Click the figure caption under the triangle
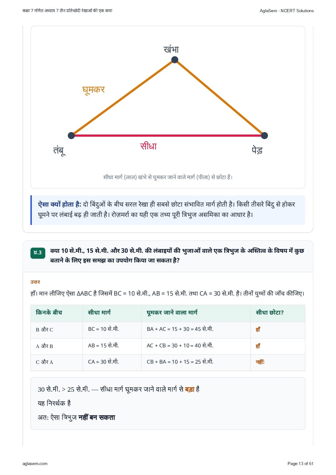 pos(168,177)
